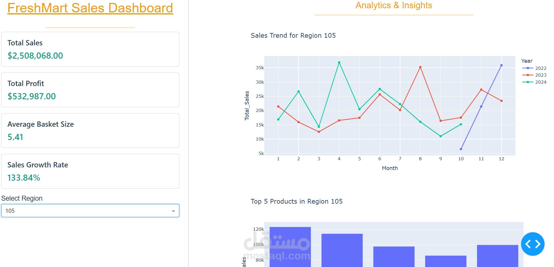The image size is (554, 267).
Task: Click the 2023 data point at month 9
Action: point(441,121)
